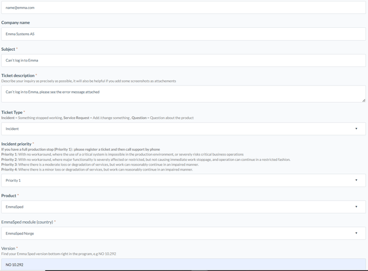Click the hint about finding your Emma Sped version
The image size is (368, 271).
(59, 254)
